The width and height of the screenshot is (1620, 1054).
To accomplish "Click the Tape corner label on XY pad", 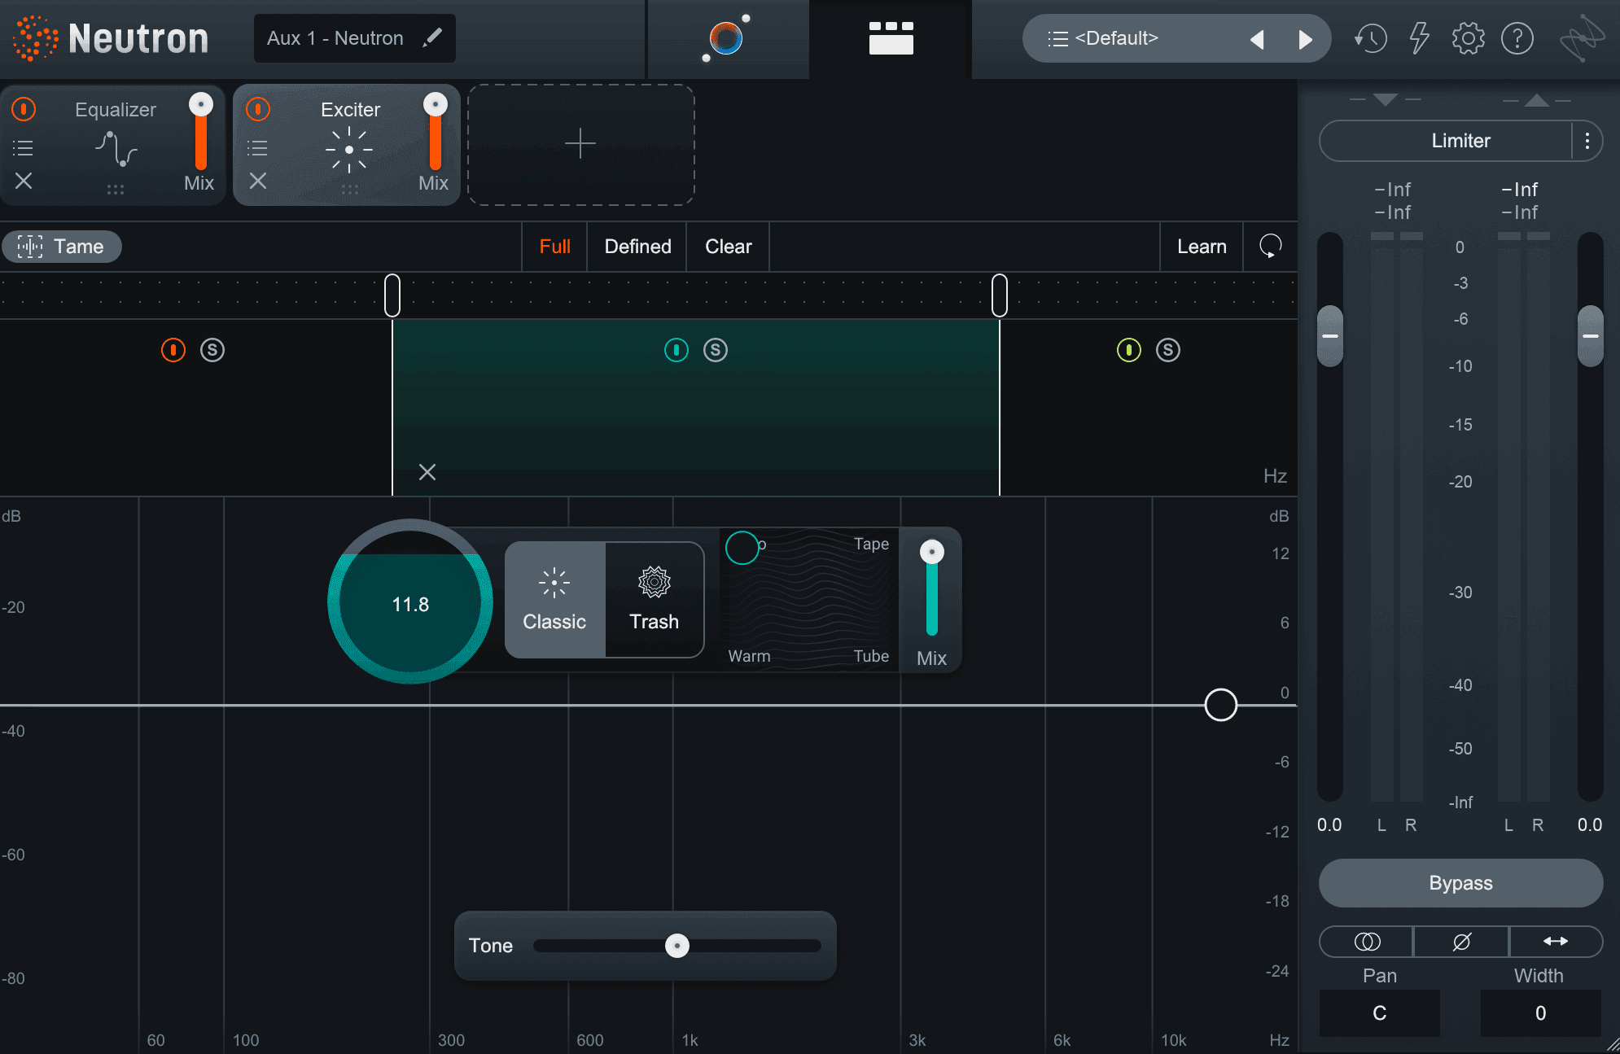I will pyautogui.click(x=871, y=544).
